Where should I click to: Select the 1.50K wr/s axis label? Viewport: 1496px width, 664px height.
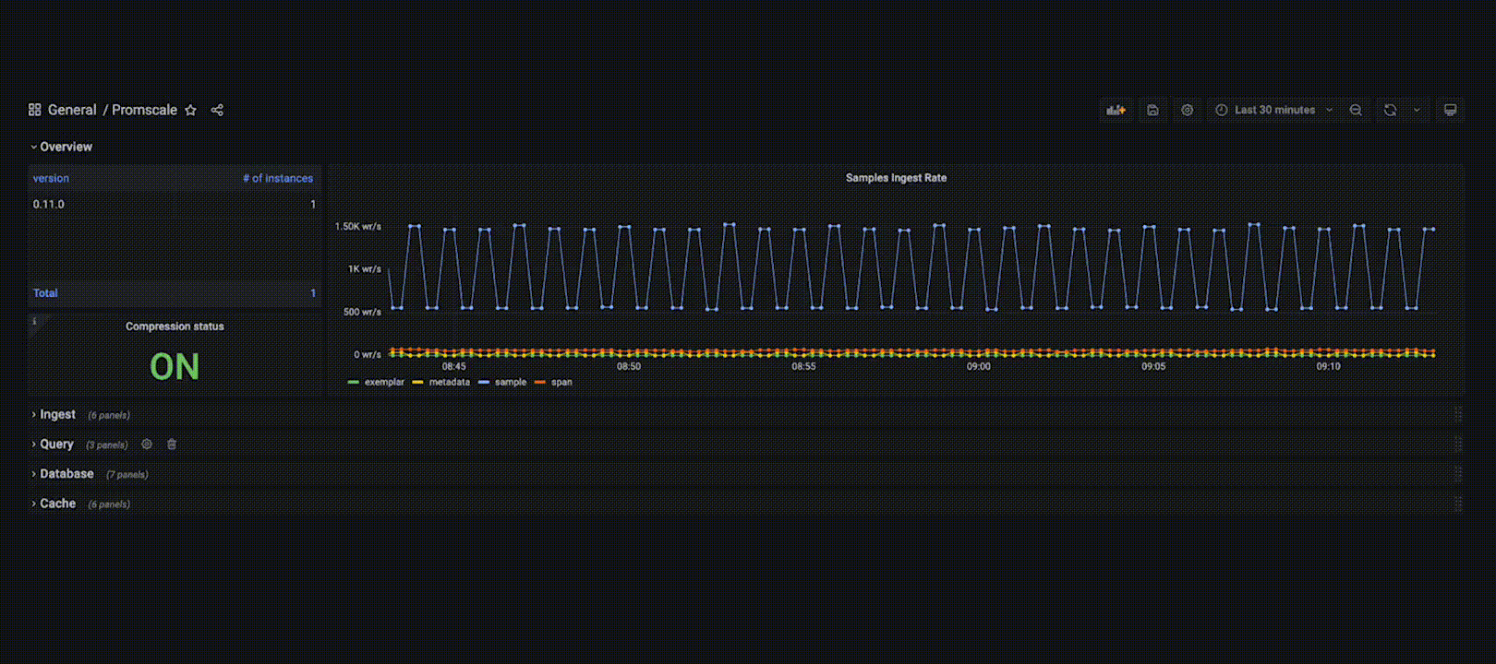click(358, 227)
